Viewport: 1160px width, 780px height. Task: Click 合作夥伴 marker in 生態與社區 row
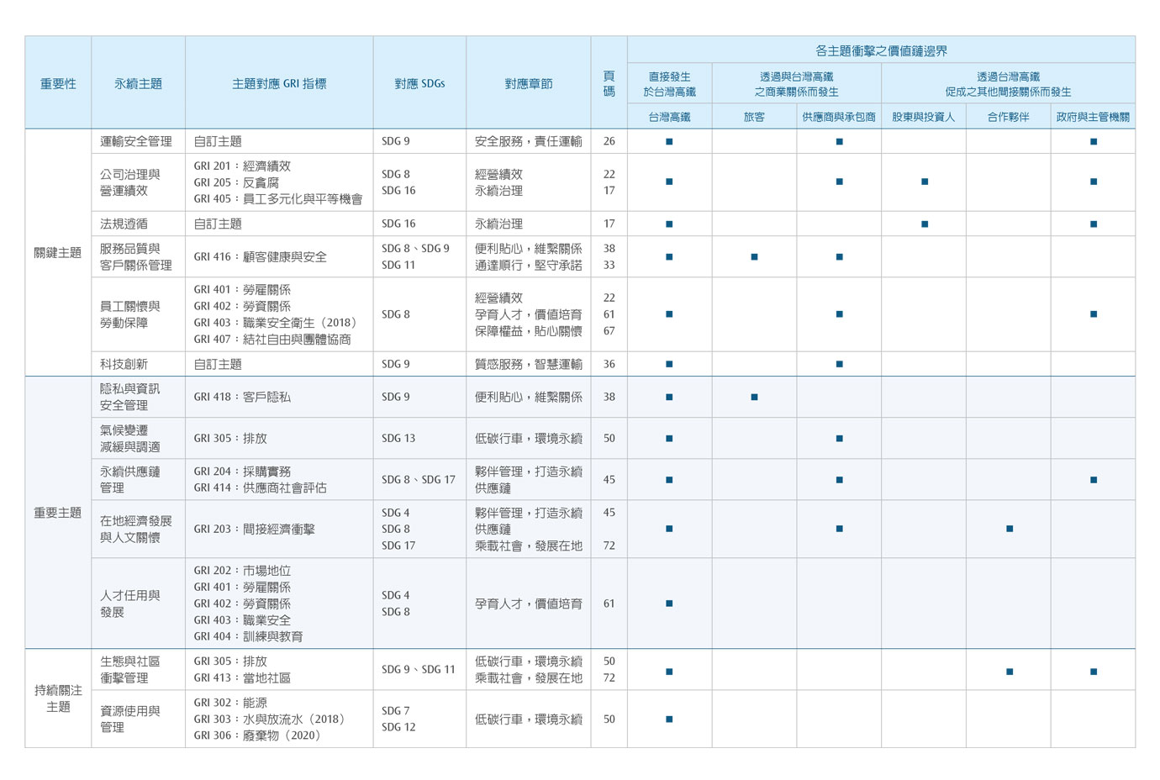(1010, 672)
